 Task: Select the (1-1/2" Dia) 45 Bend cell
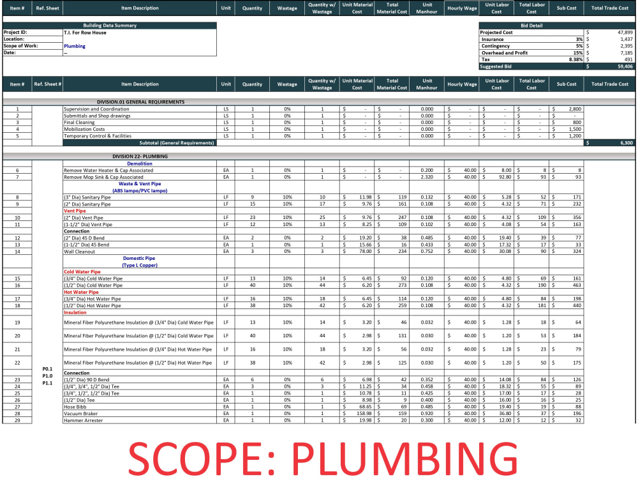(x=140, y=245)
